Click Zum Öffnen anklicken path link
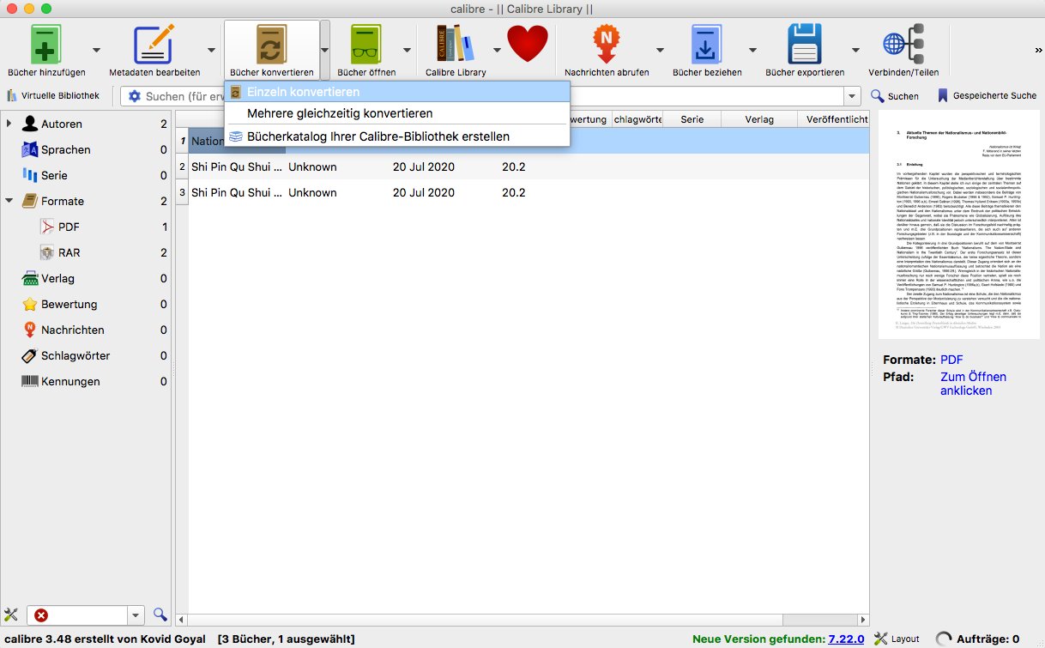The image size is (1045, 648). (x=973, y=384)
